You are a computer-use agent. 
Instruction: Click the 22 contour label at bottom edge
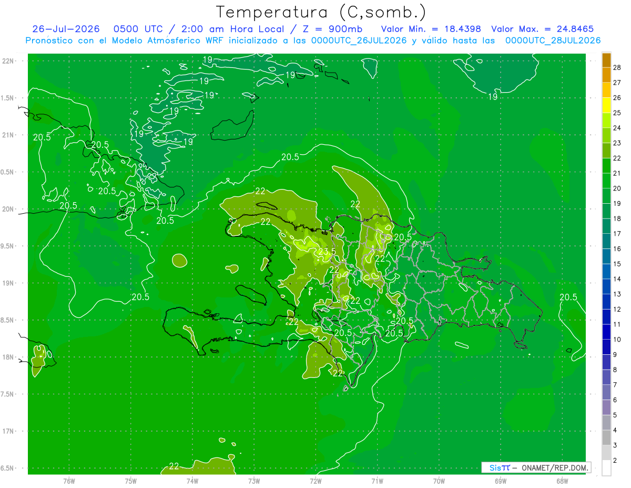pyautogui.click(x=174, y=466)
